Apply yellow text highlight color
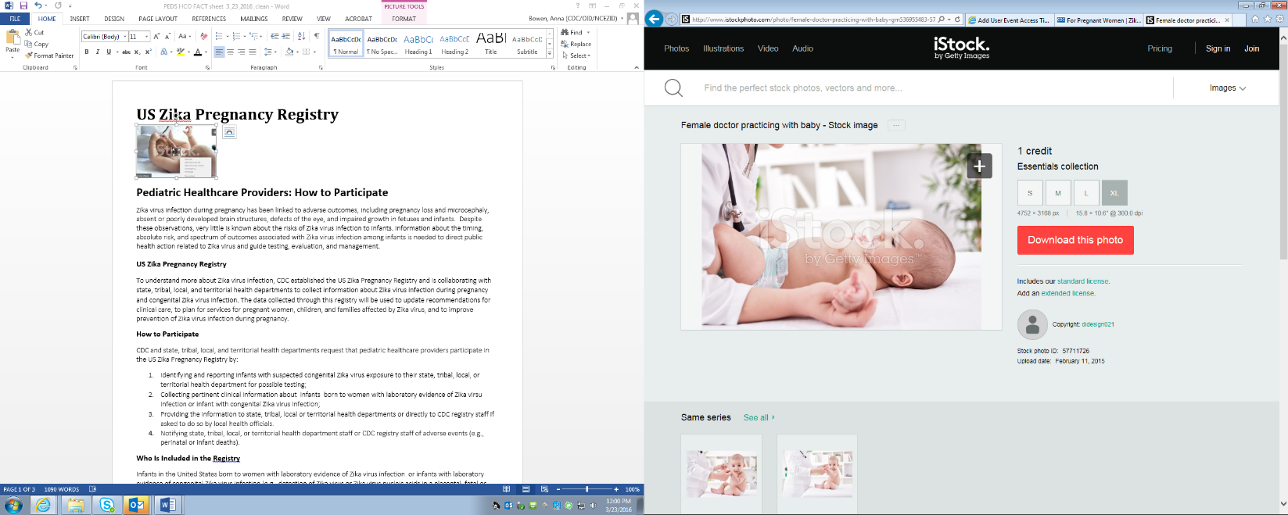The width and height of the screenshot is (1288, 515). coord(180,52)
